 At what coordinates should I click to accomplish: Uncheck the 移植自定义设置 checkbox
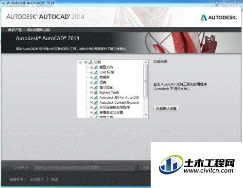pos(91,112)
